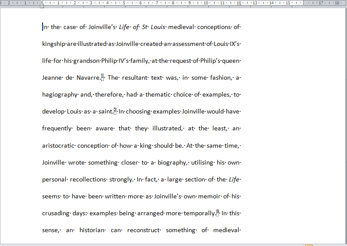Click the word "aristocratic"
Viewport: 347px width, 246px height.
coord(59,146)
